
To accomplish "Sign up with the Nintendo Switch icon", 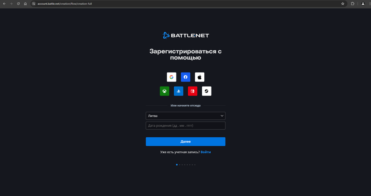I will coord(192,91).
